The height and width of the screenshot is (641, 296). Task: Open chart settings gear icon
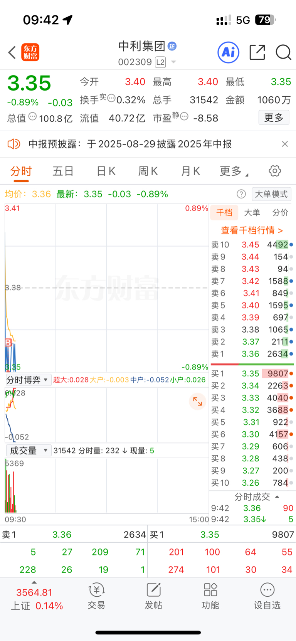275,171
